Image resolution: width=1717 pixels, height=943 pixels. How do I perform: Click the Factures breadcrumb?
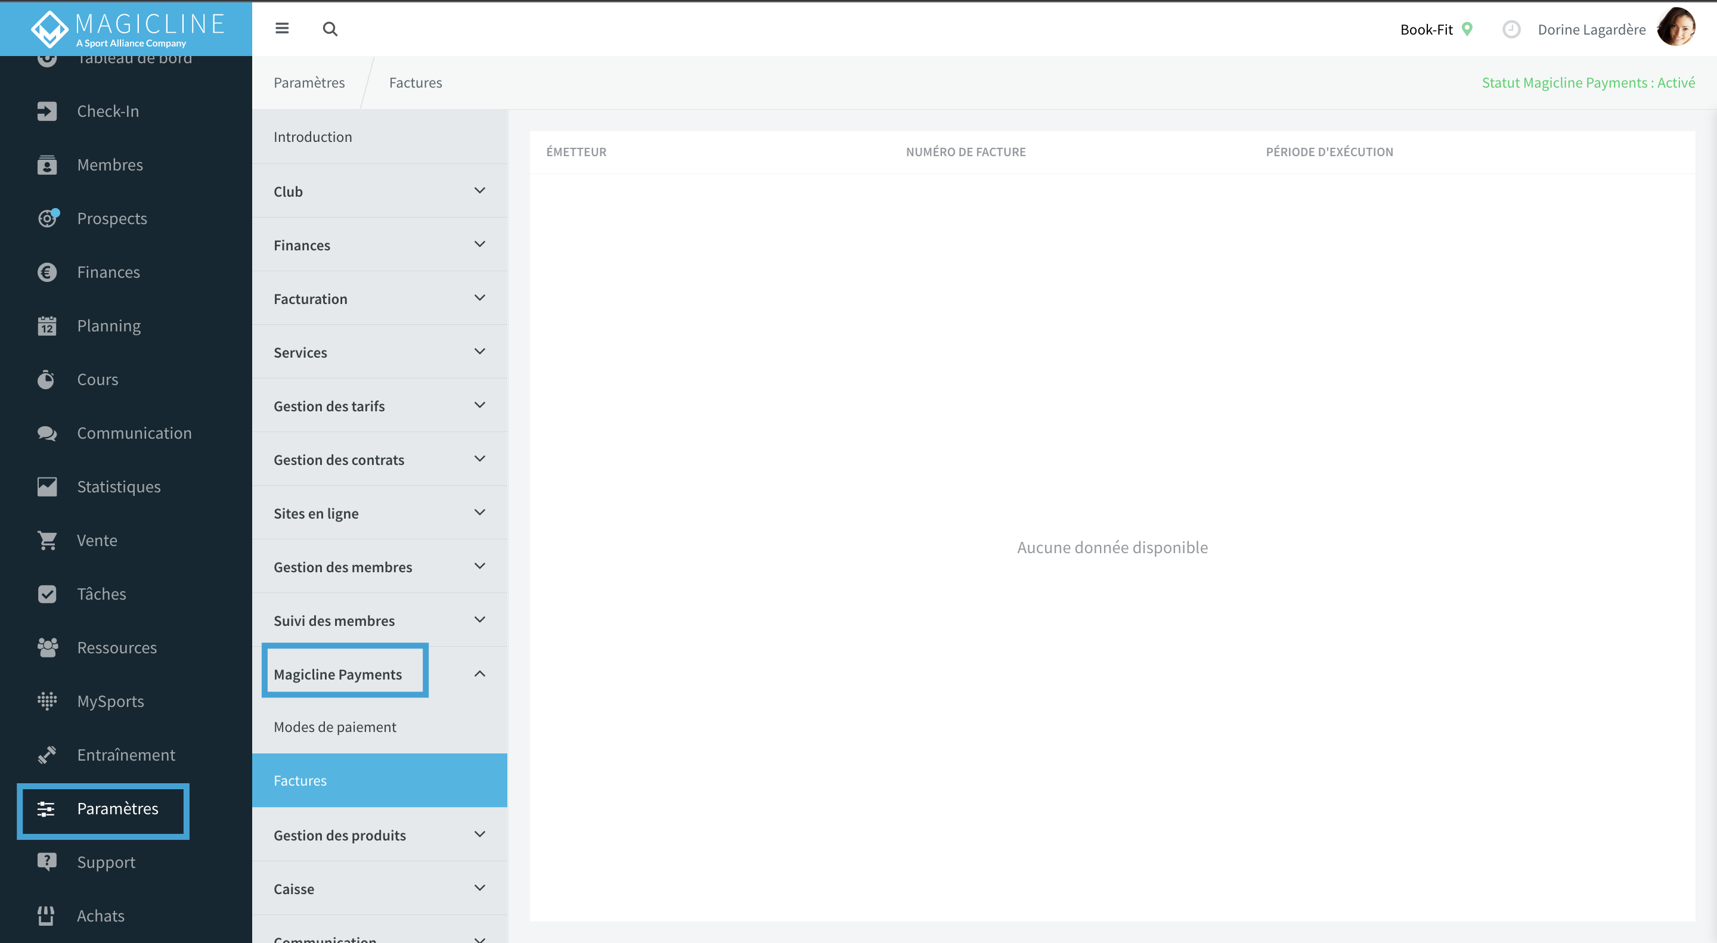pos(416,83)
